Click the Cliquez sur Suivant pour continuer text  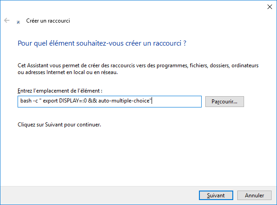[60, 125]
